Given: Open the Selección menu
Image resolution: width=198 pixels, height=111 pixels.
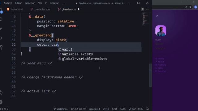Looking at the screenshot, I should [30, 3].
